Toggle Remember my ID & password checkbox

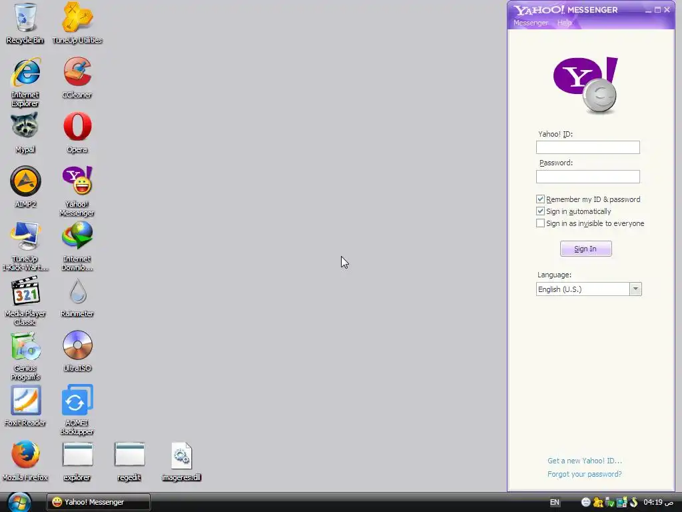coord(540,199)
